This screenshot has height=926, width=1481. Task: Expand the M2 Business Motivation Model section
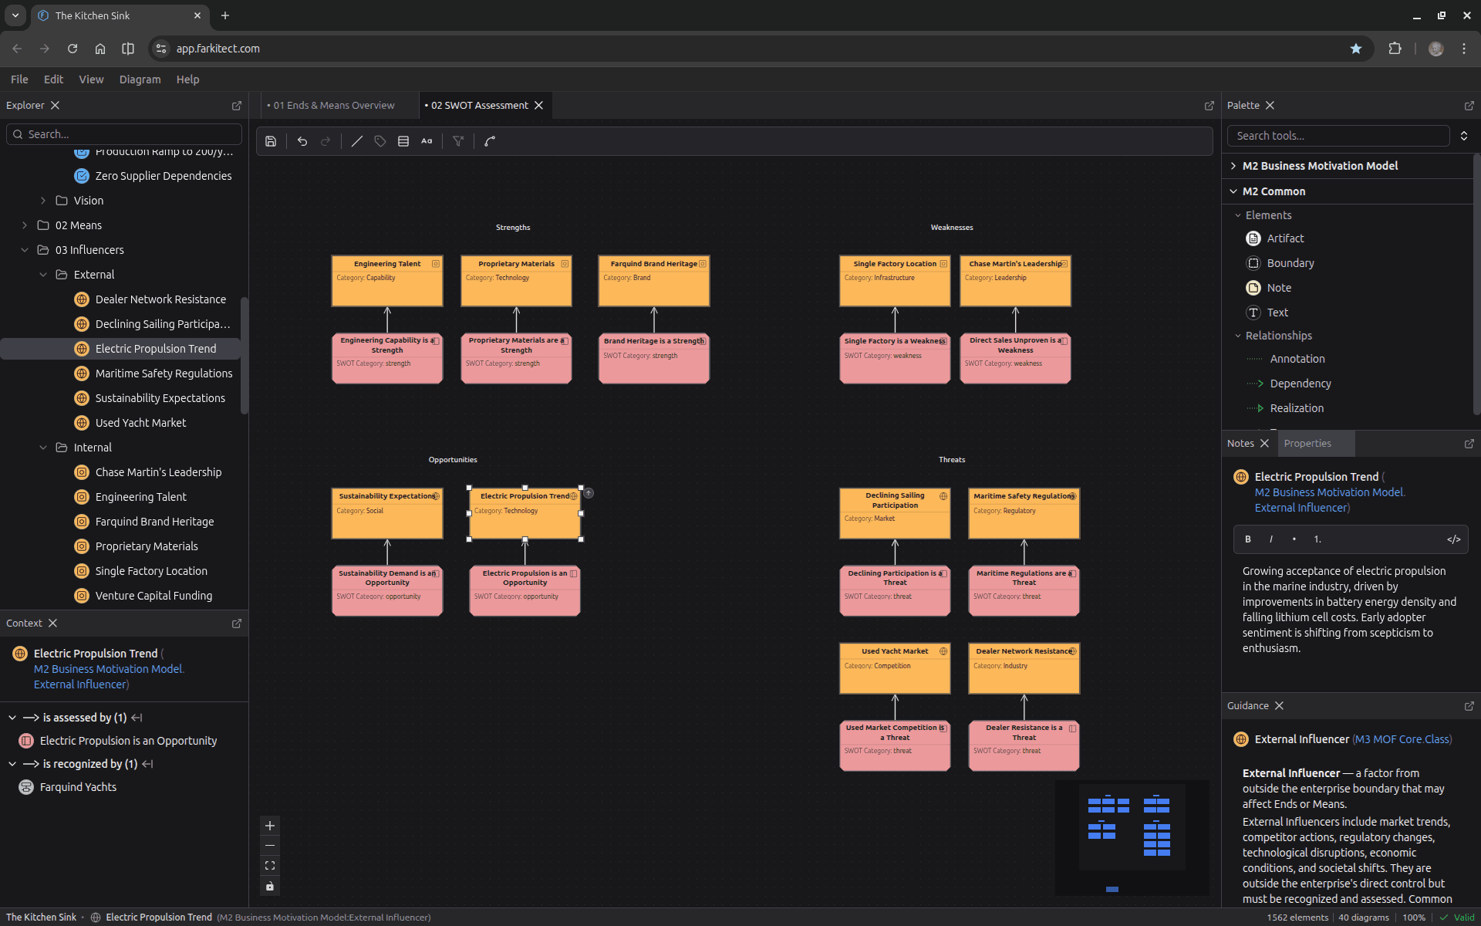tap(1233, 166)
